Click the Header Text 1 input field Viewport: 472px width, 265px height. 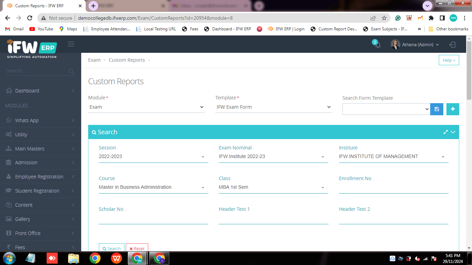273,218
